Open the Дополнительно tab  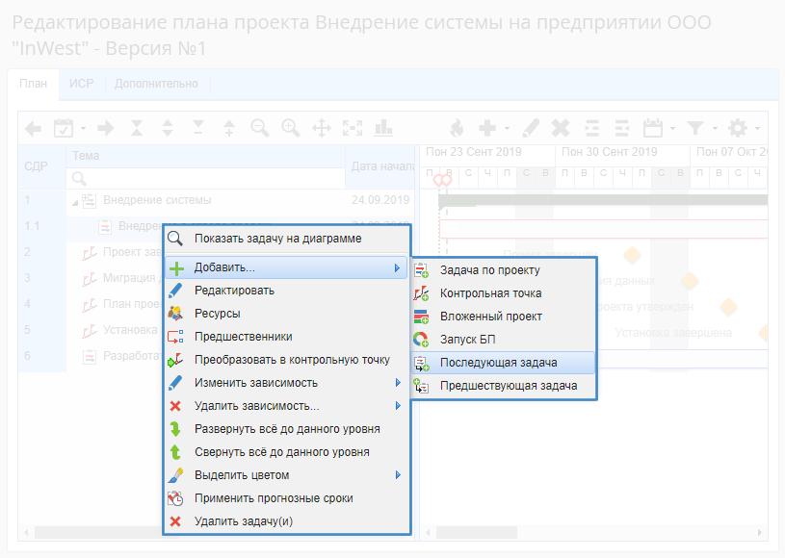coord(156,84)
